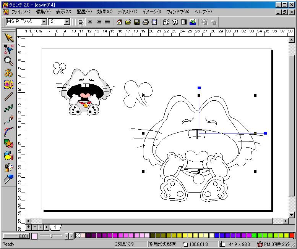297x249 pixels.
Task: Click the gradient fill icon
Action: (184, 22)
